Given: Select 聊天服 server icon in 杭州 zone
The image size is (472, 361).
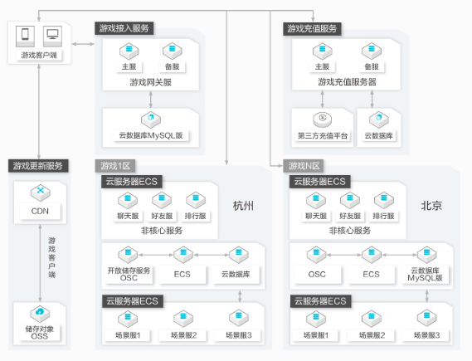Looking at the screenshot, I should coord(128,200).
